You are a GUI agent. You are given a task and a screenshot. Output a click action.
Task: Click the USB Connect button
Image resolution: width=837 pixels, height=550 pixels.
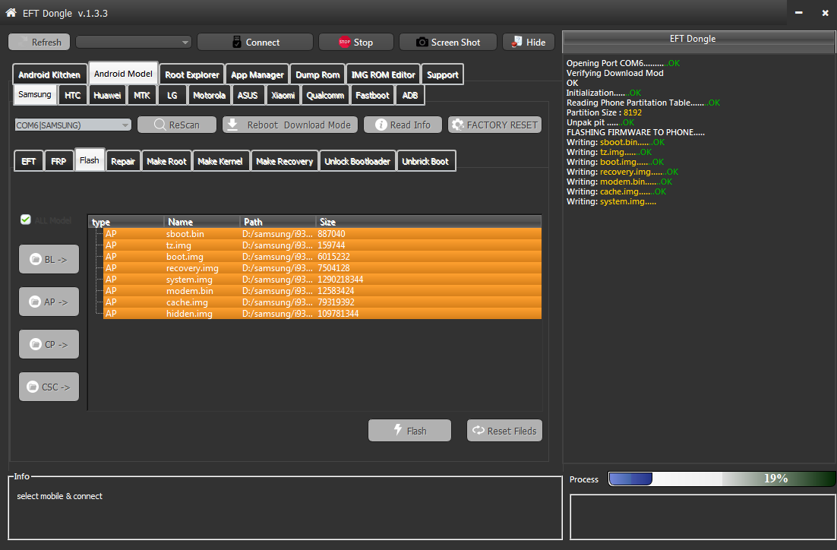tap(255, 43)
